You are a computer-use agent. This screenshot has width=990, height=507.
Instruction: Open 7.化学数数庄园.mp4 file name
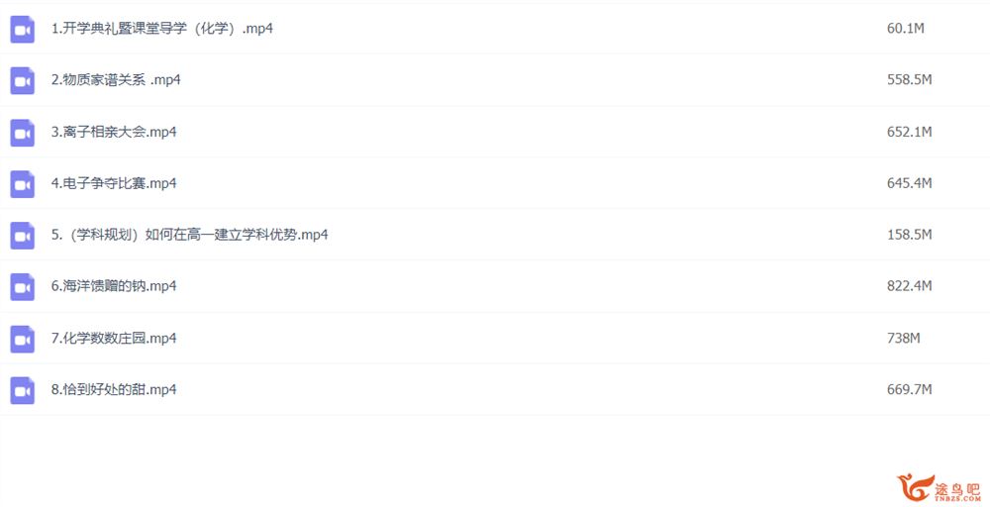tap(114, 338)
